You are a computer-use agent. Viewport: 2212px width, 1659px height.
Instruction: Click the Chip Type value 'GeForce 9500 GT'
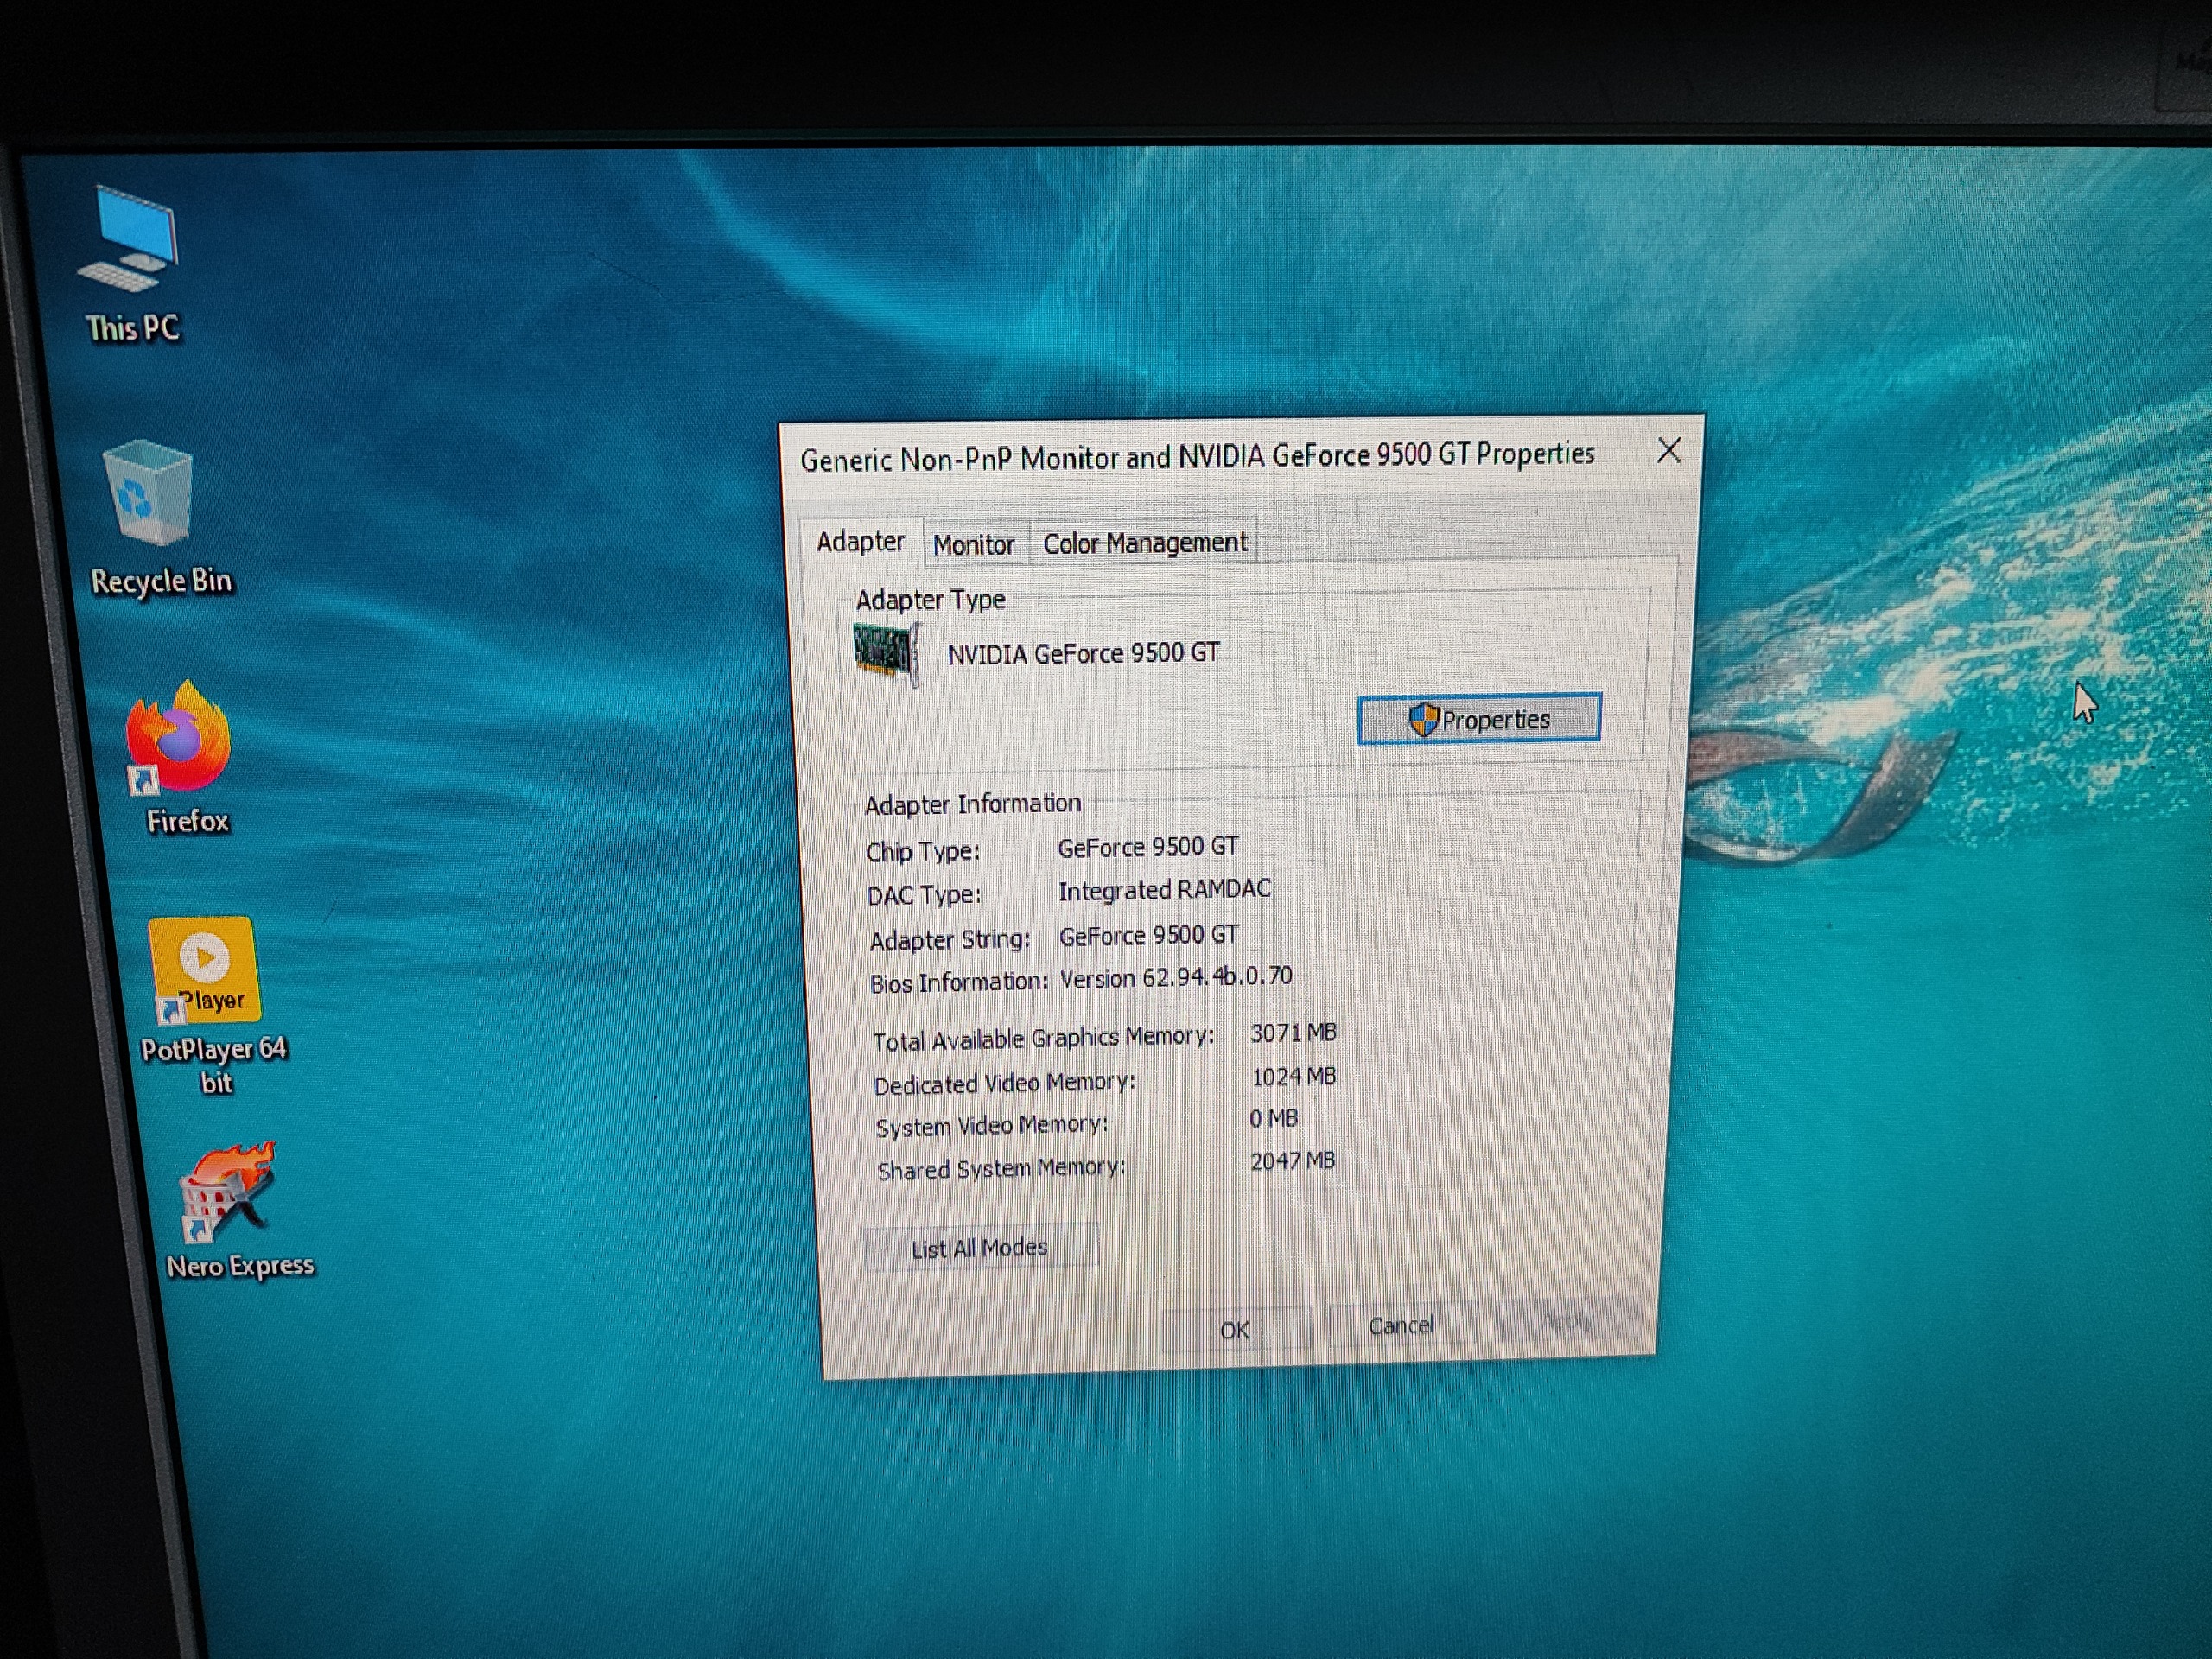point(1148,847)
